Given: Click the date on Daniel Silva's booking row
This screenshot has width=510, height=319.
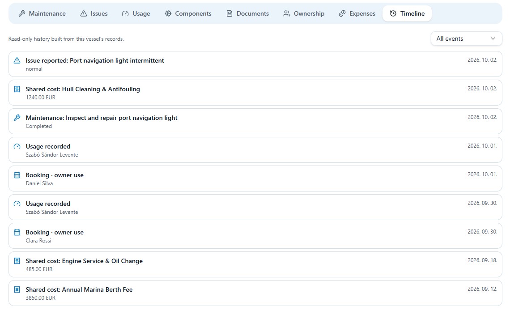Looking at the screenshot, I should pyautogui.click(x=482, y=174).
